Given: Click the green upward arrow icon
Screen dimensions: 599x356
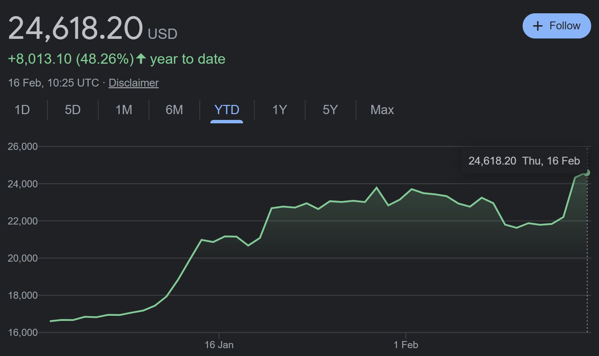Looking at the screenshot, I should (x=141, y=59).
